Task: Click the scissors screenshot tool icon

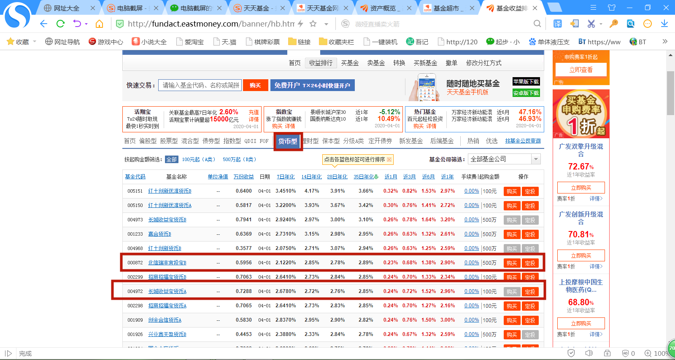Action: (591, 24)
